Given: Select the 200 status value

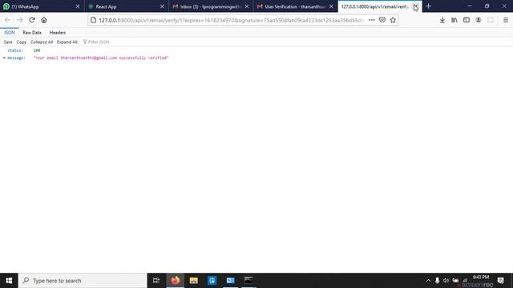Looking at the screenshot, I should tap(37, 50).
